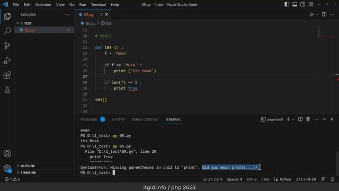Open the Explorer view in activity bar
Screen dimensions: 339x191
tap(7, 16)
